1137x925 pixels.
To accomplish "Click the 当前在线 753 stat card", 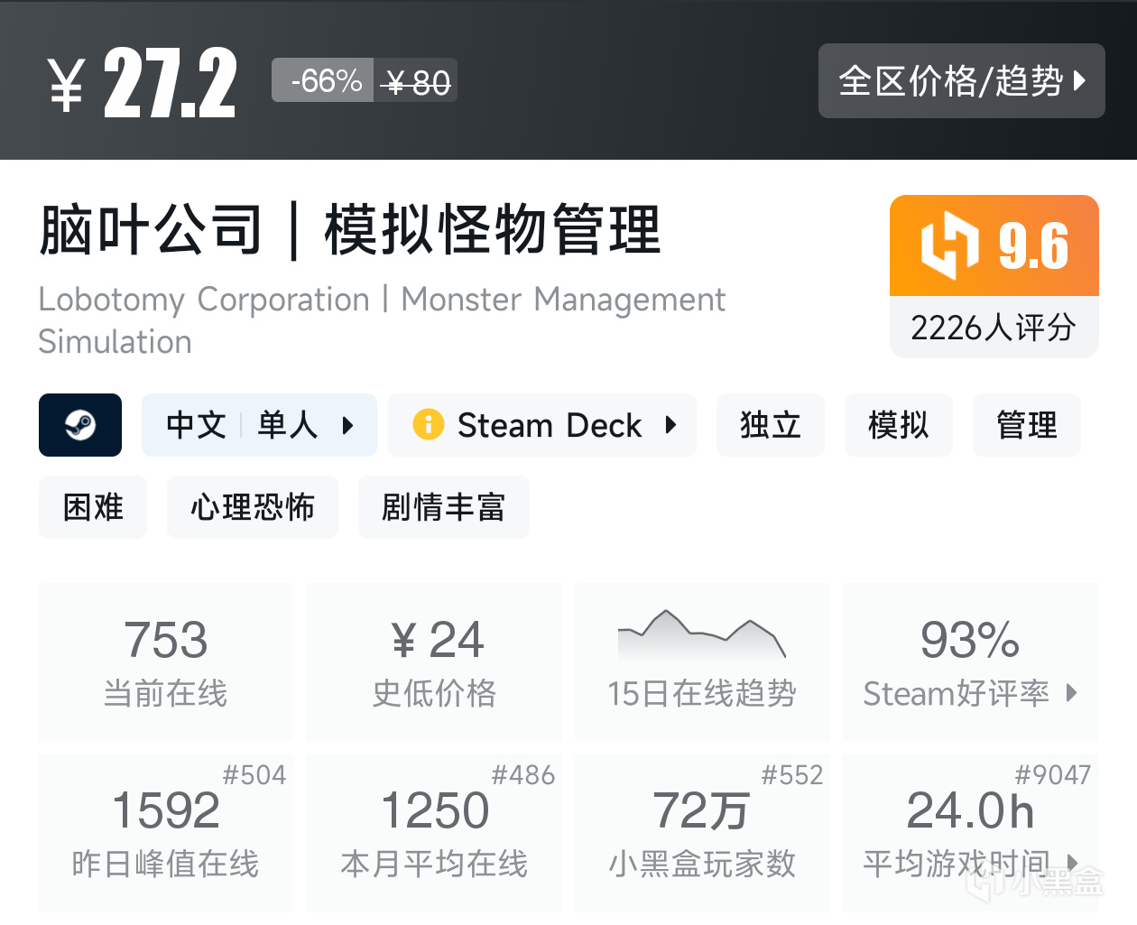I will 166,662.
